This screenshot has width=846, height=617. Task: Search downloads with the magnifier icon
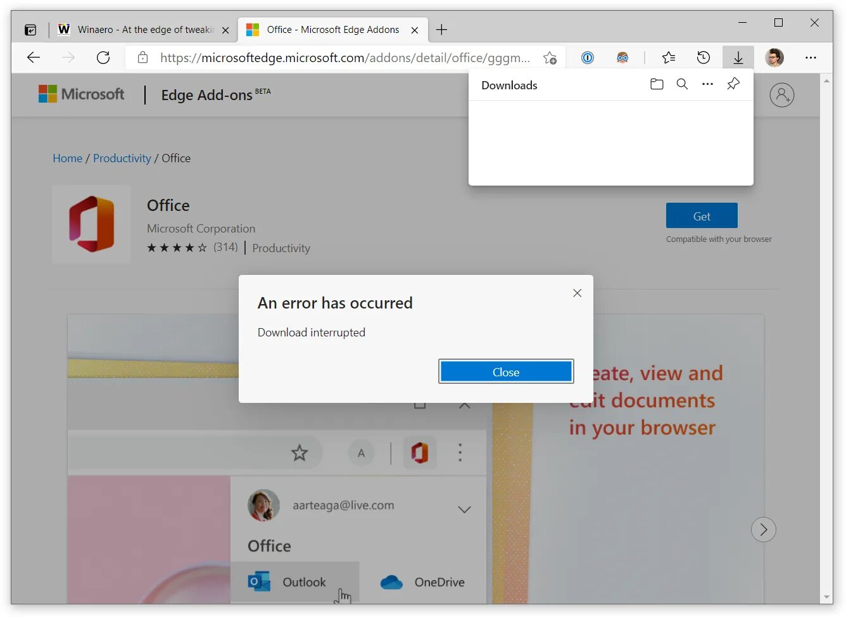tap(682, 84)
